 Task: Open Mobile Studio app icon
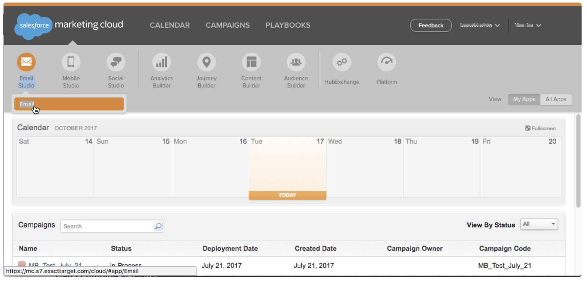71,62
